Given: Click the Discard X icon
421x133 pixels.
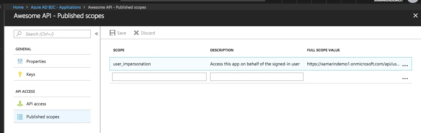Looking at the screenshot, I should (136, 33).
